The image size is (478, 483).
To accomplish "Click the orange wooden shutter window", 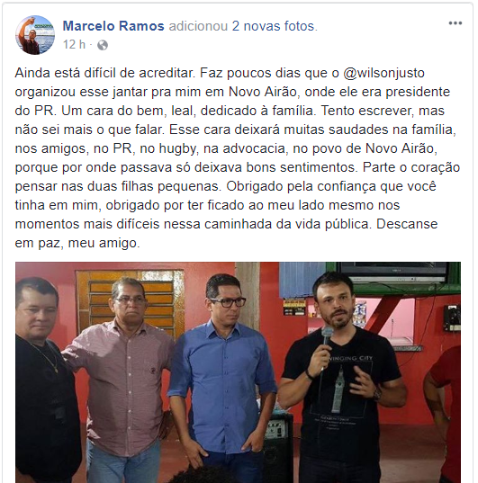I will 130,303.
